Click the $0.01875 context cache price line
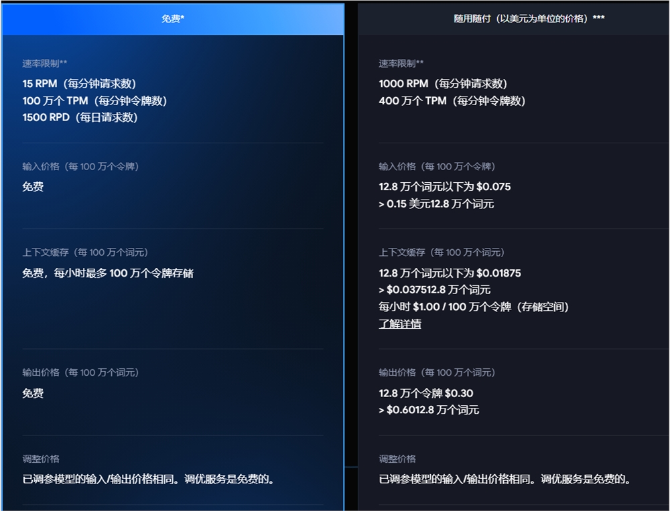 450,273
